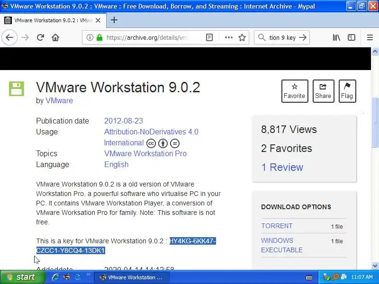Open the Library bookshelf icon
Viewport: 379px width, 284px height.
[336, 37]
